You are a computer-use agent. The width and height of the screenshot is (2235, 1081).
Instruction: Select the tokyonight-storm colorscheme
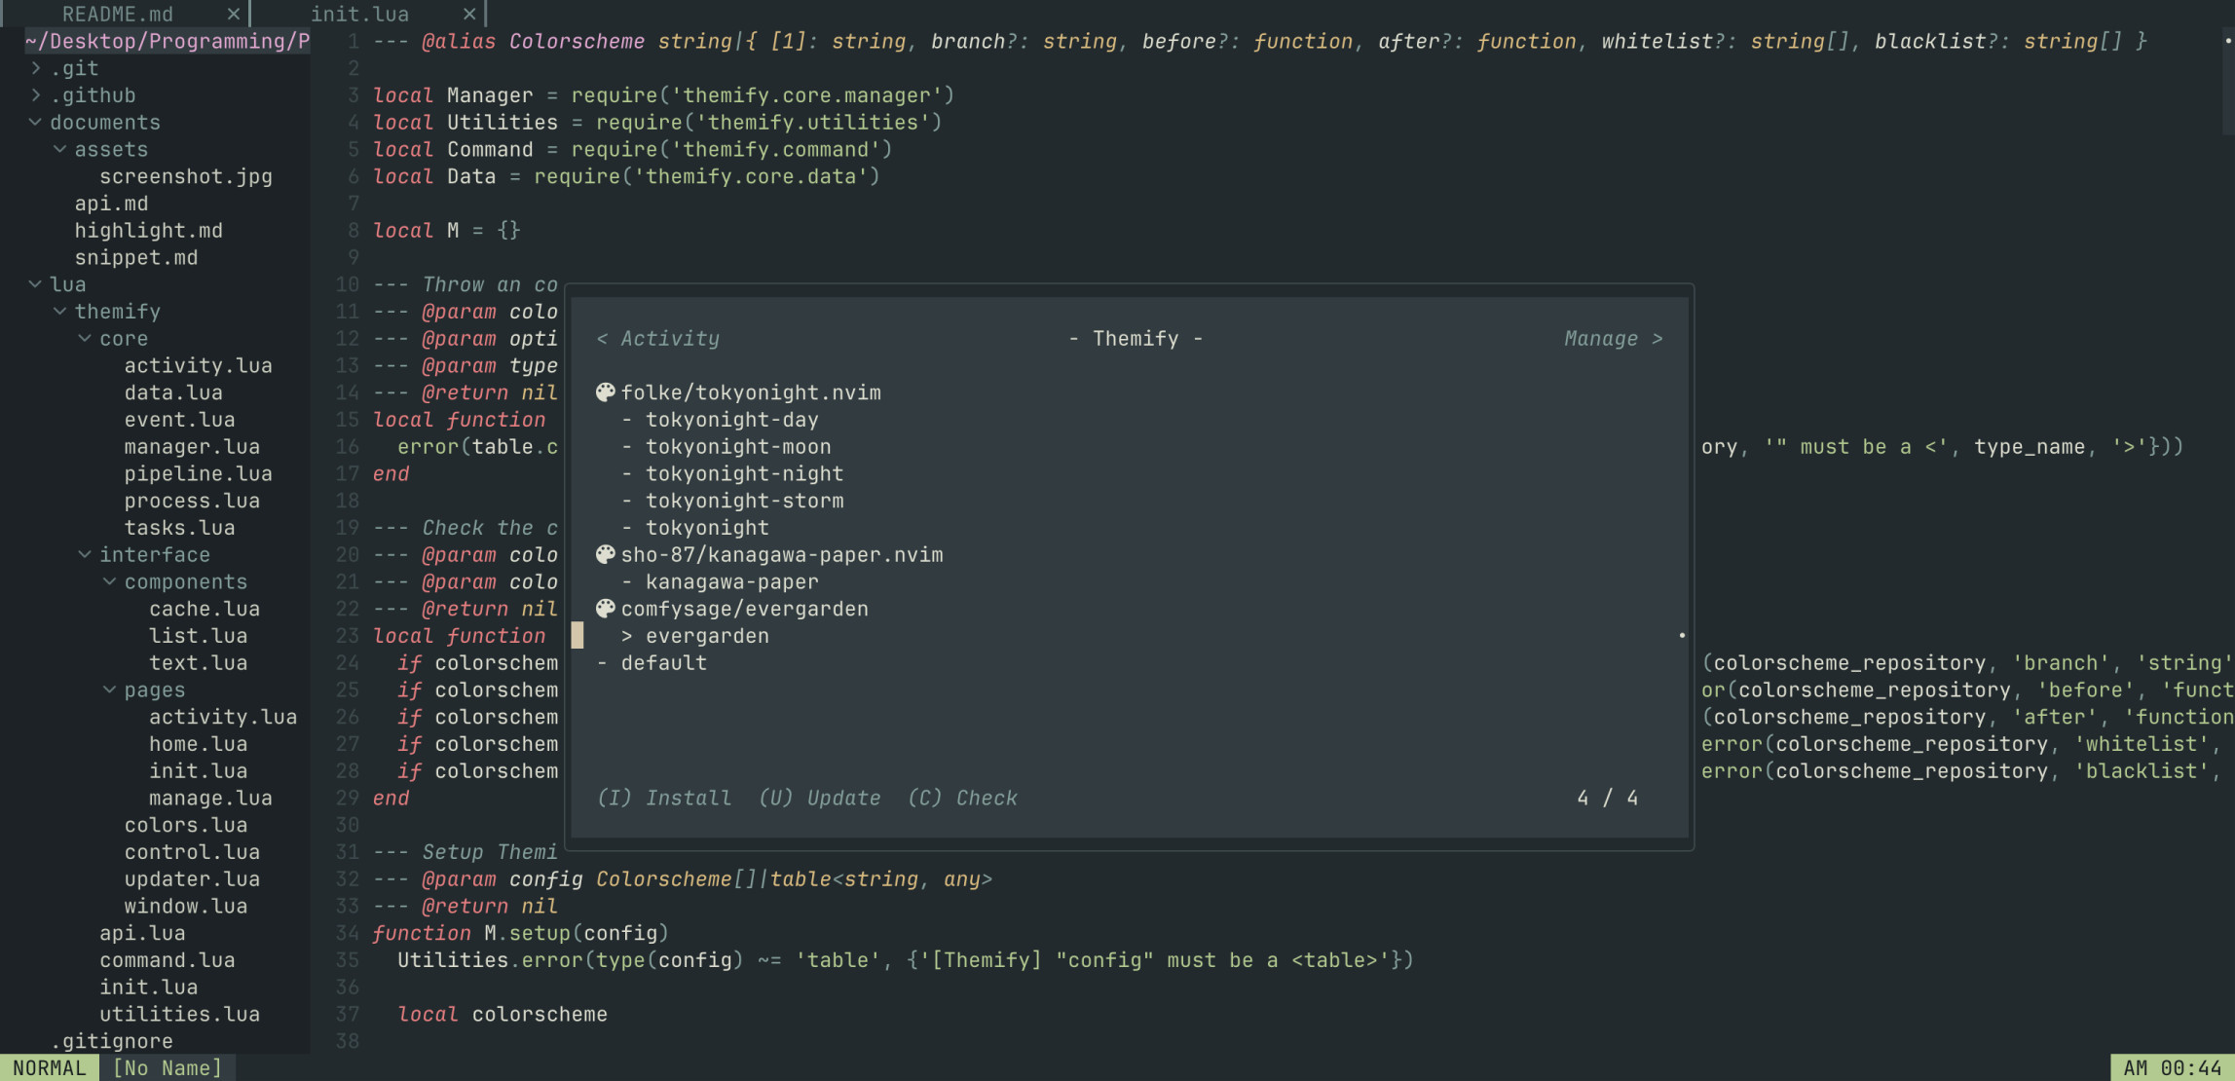point(744,501)
